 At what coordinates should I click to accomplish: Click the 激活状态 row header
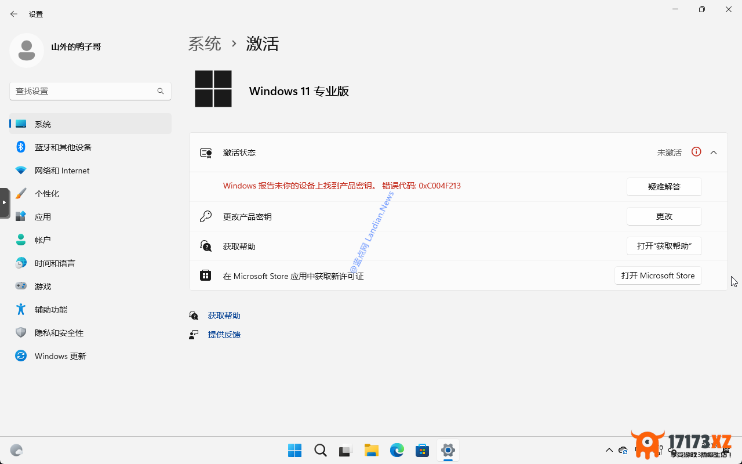coord(458,153)
